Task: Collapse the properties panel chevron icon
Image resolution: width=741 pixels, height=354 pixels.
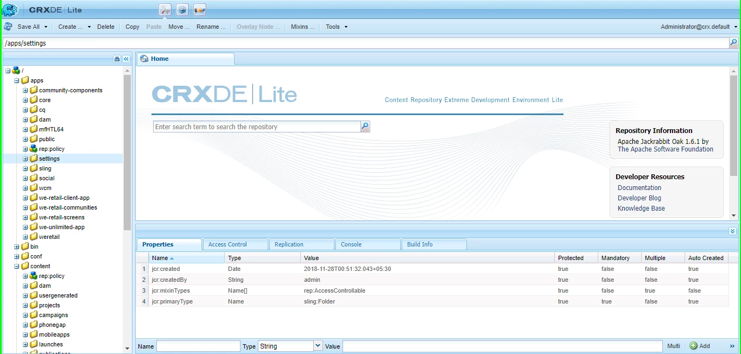Action: tap(732, 231)
